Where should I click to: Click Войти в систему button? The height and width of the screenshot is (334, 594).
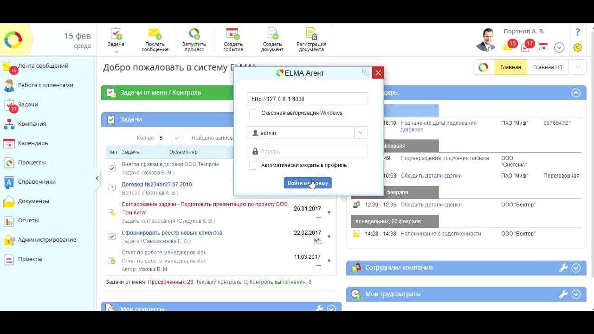tap(308, 183)
